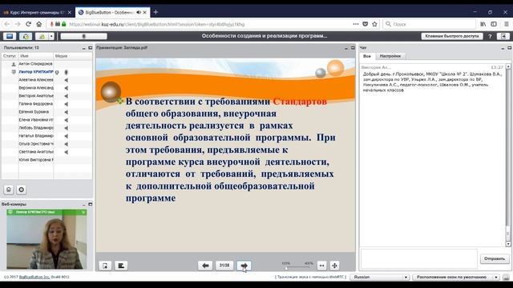Click the logout icon in toolbar

point(503,36)
